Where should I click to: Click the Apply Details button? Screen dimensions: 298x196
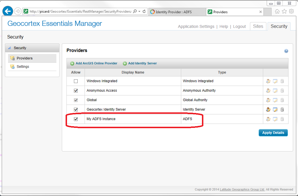(273, 133)
